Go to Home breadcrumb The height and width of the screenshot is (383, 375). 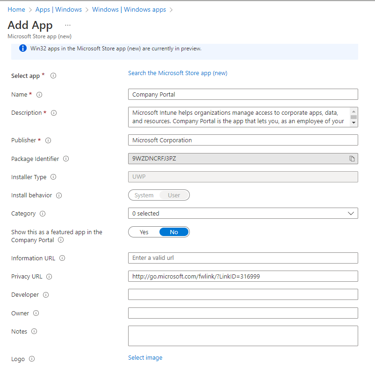coord(16,9)
